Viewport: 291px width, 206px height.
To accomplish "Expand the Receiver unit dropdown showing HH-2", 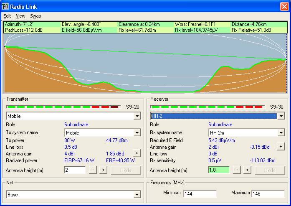I will (x=281, y=116).
